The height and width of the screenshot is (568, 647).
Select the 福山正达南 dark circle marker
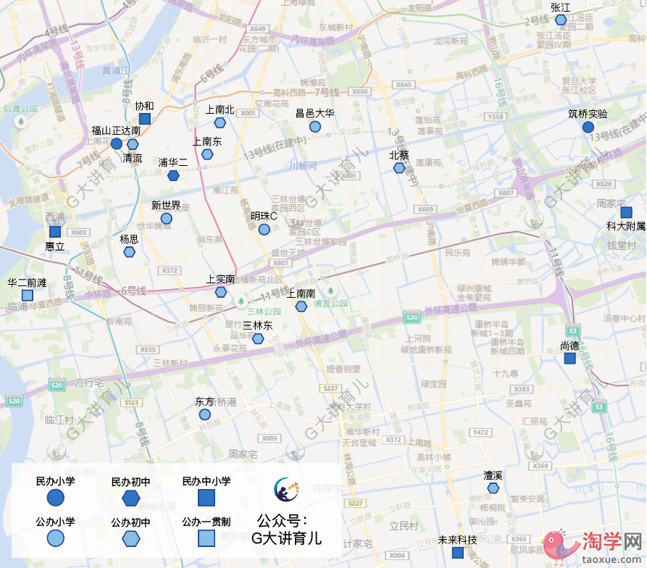[117, 143]
